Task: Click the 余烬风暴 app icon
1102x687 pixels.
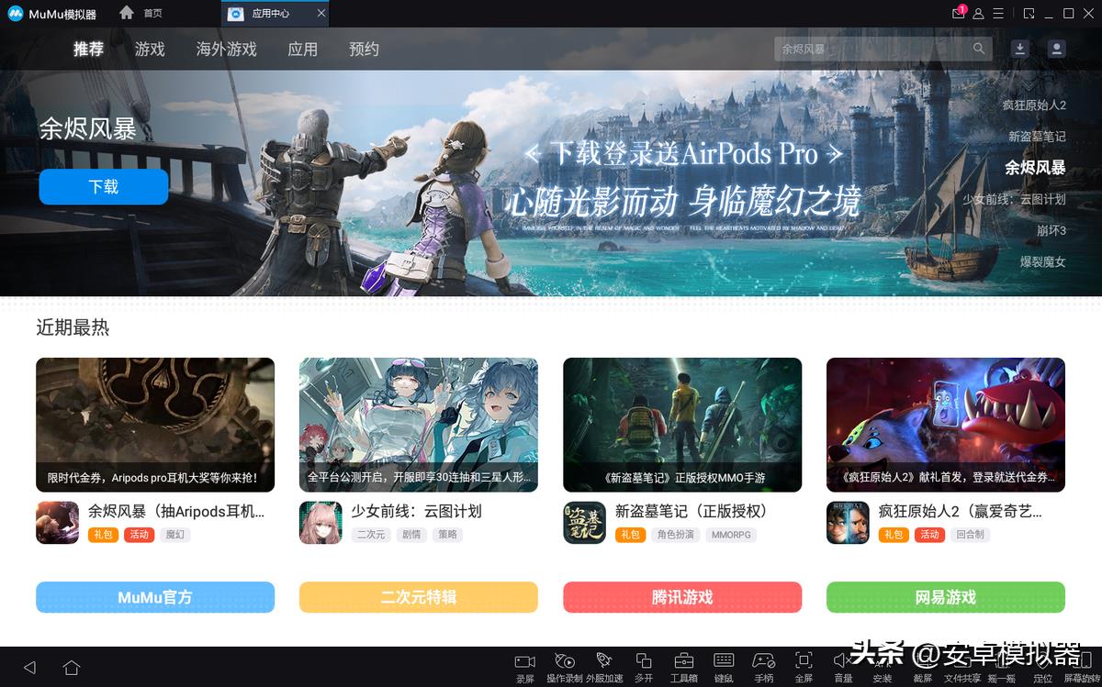Action: (x=57, y=523)
